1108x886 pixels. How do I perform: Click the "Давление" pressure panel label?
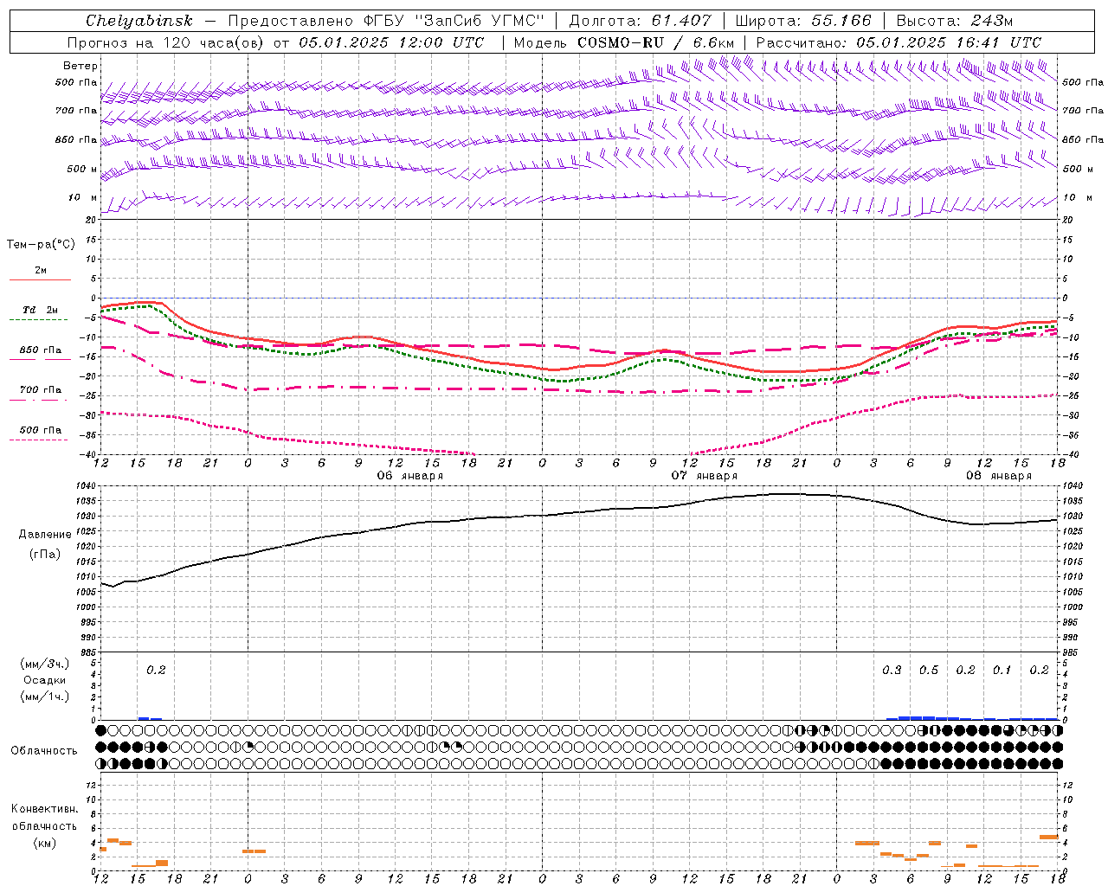(44, 535)
